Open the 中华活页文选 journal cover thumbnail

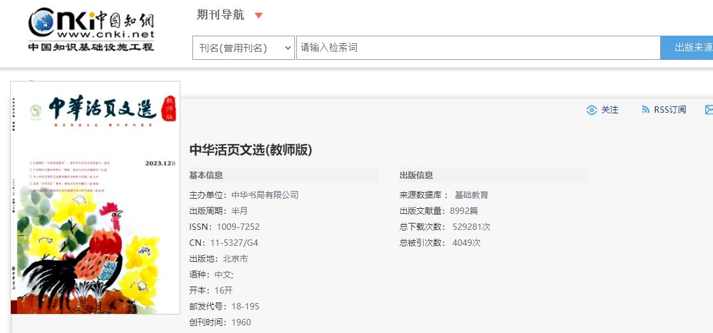tap(96, 197)
